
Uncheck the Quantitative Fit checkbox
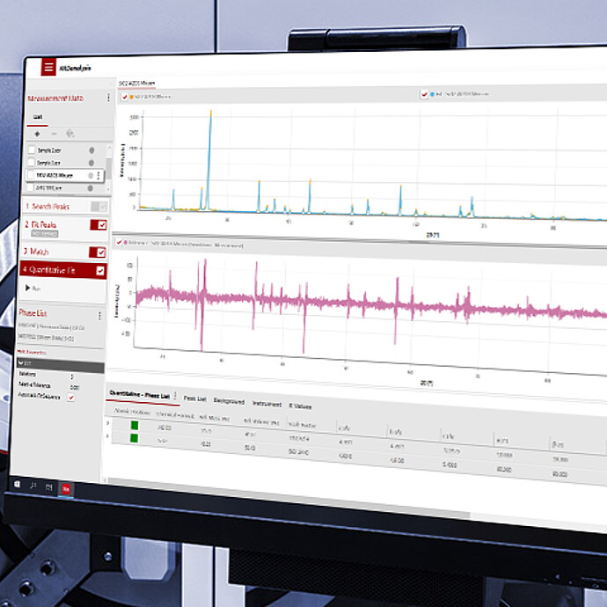tap(100, 270)
